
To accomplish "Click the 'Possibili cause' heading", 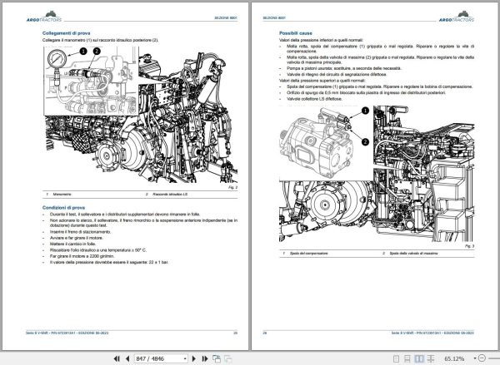I will (296, 33).
